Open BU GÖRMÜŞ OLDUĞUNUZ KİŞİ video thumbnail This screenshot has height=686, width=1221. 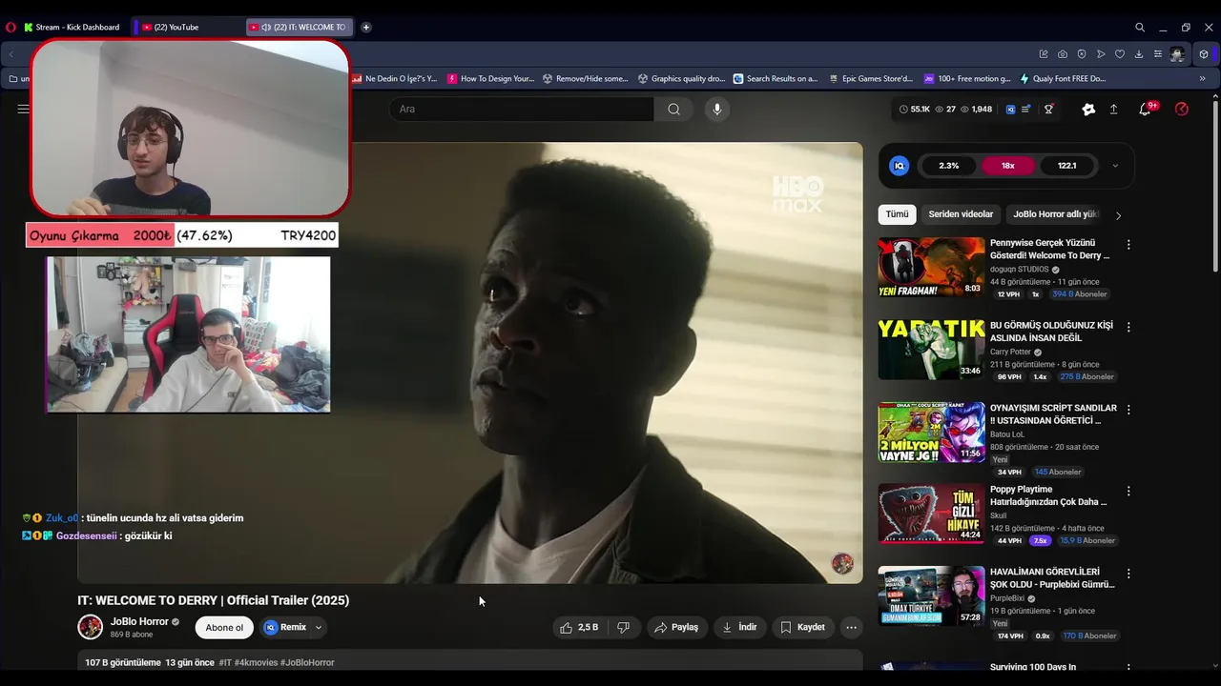(931, 350)
